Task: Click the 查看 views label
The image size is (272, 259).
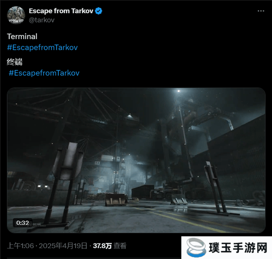Action: click(120, 246)
